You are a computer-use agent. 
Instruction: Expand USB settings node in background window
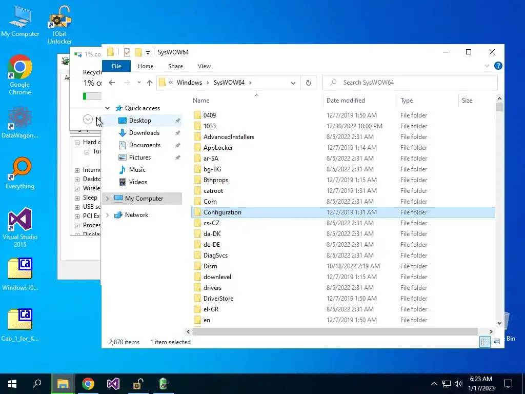77,207
